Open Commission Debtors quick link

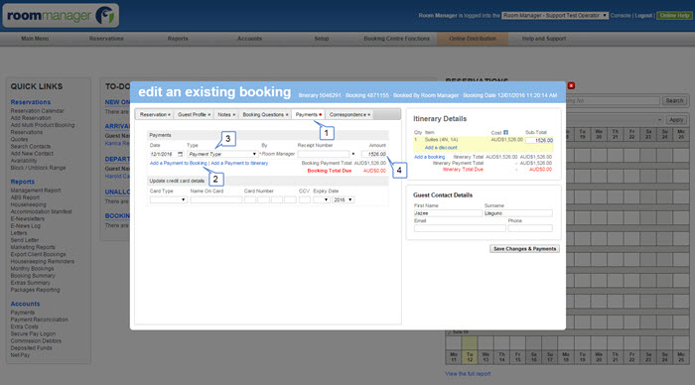click(x=36, y=340)
